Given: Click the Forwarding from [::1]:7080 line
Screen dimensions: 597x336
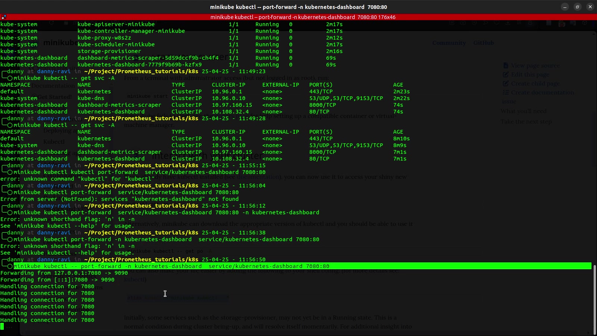Looking at the screenshot, I should 57,280.
